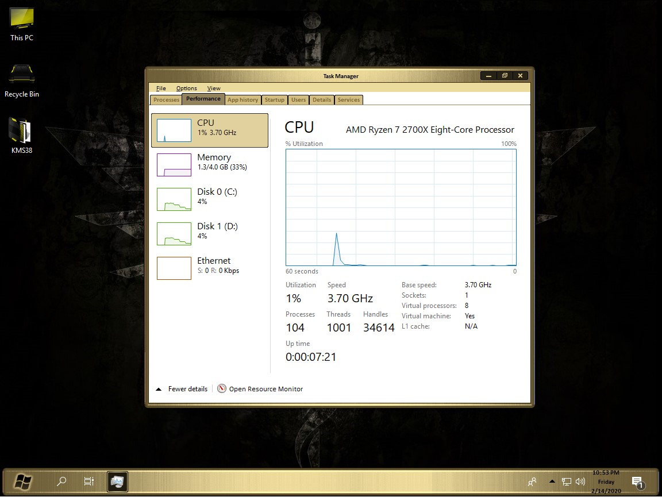Image resolution: width=662 pixels, height=497 pixels.
Task: Switch to the Processes tab
Action: pos(166,99)
